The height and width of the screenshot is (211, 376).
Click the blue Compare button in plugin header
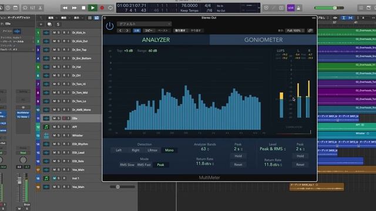(137, 30)
